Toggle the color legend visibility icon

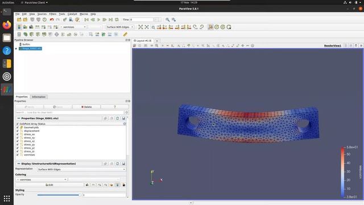(x=19, y=27)
